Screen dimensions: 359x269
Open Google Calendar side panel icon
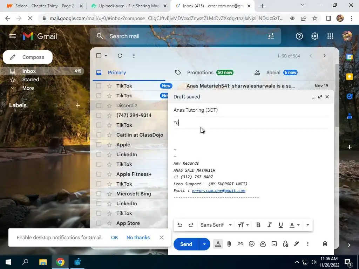tap(350, 57)
